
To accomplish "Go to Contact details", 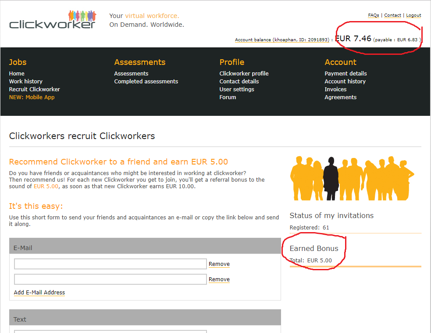I will coord(239,82).
